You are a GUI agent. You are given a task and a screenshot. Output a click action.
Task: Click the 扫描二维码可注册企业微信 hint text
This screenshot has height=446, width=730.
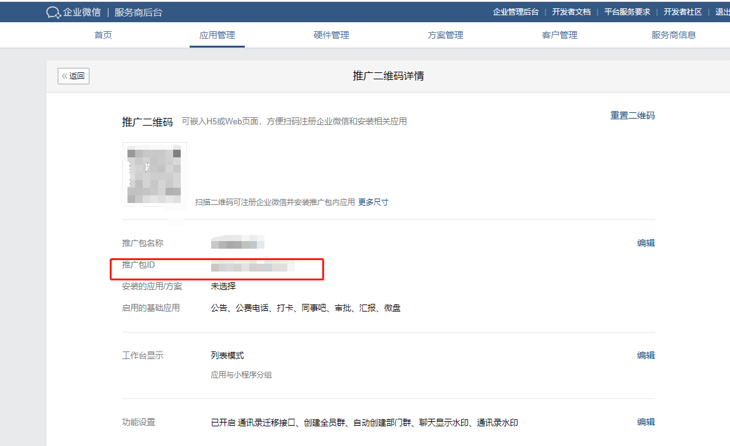point(275,202)
